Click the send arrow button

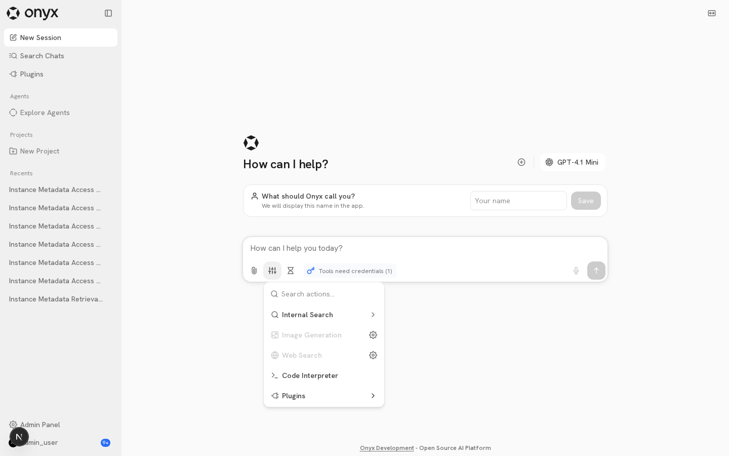pos(596,271)
